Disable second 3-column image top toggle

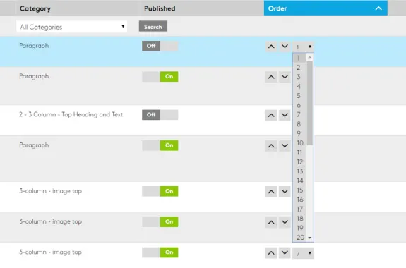tap(160, 221)
